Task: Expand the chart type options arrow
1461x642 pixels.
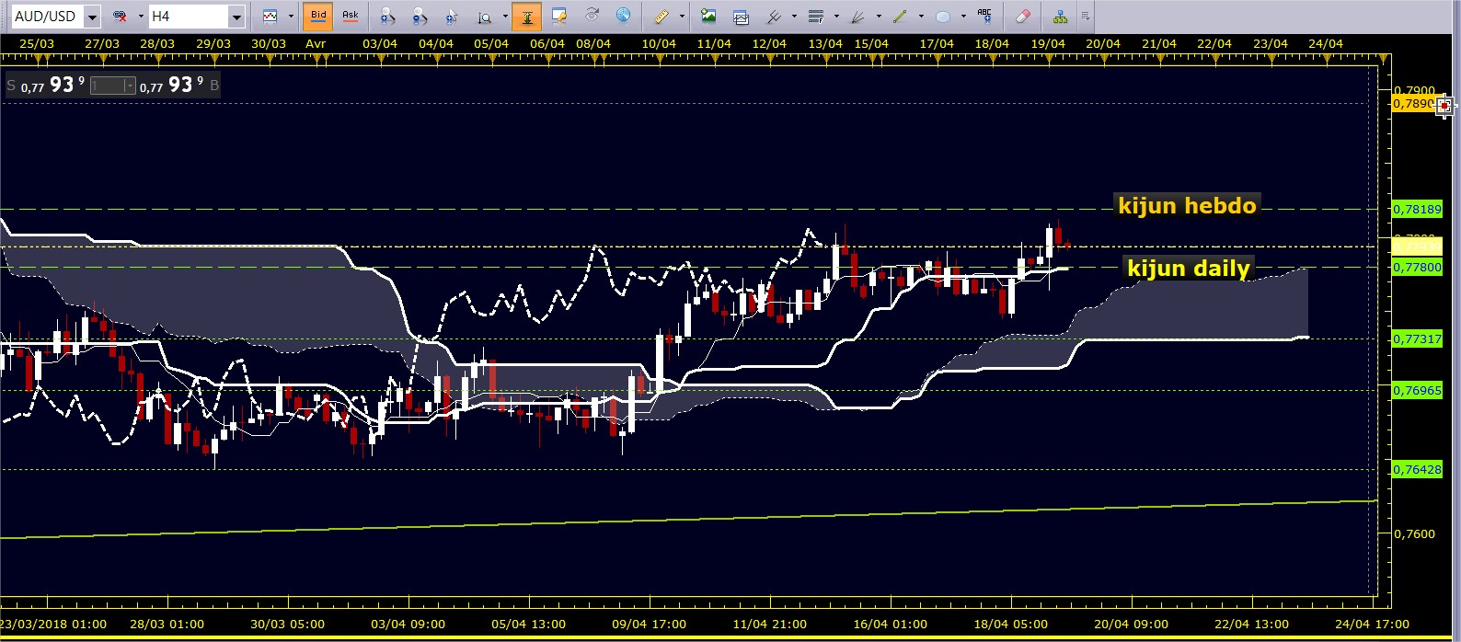Action: click(x=291, y=17)
